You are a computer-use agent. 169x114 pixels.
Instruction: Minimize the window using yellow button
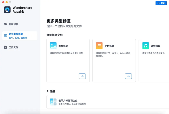(6, 2)
